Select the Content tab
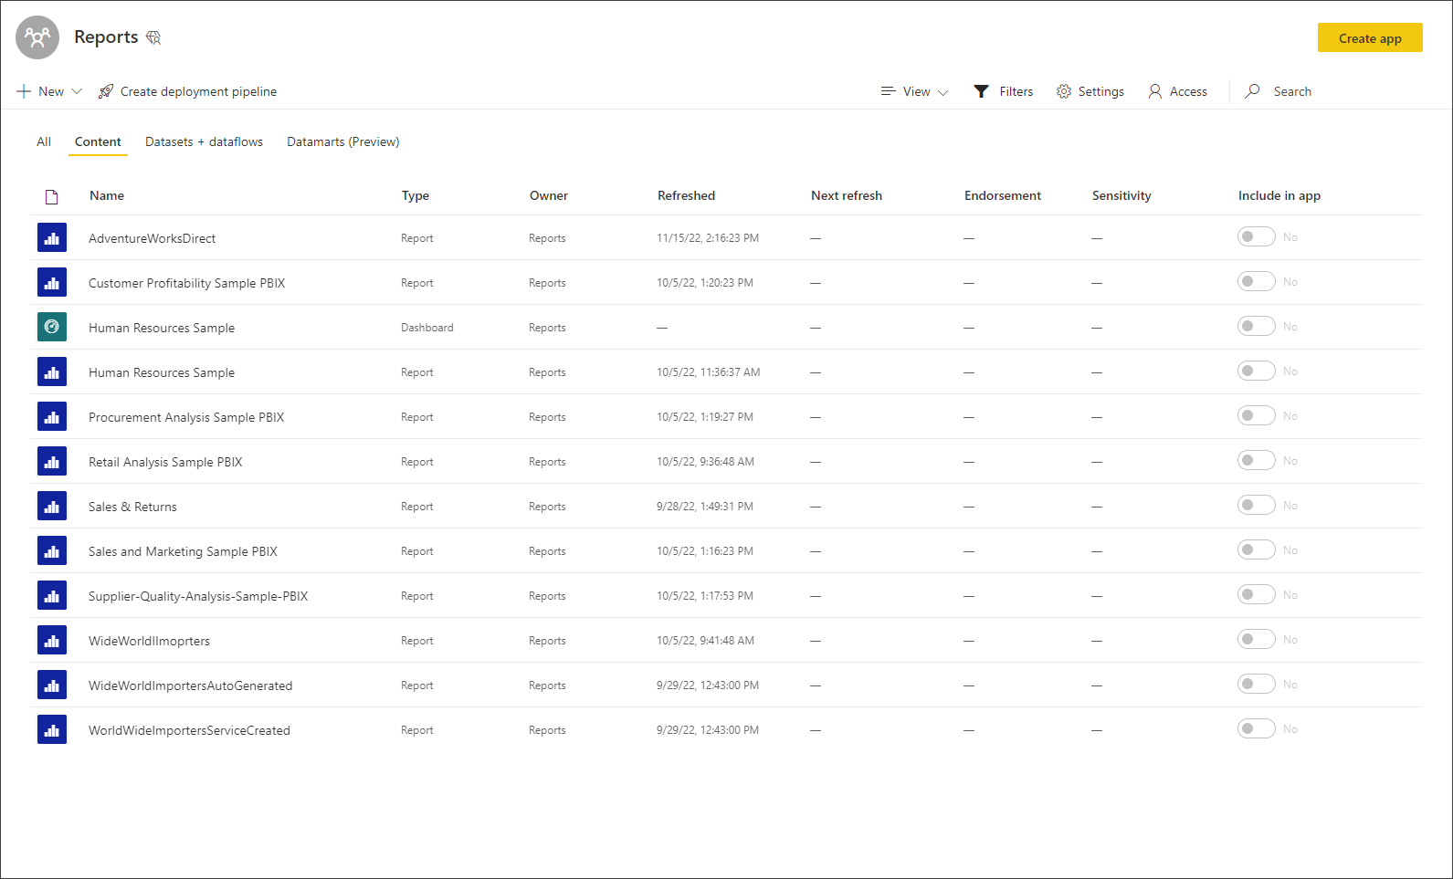Viewport: 1453px width, 879px height. [98, 141]
